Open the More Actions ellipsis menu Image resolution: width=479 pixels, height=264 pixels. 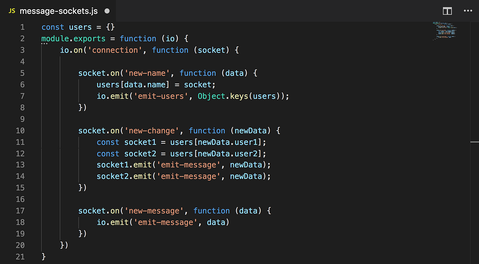tap(468, 10)
